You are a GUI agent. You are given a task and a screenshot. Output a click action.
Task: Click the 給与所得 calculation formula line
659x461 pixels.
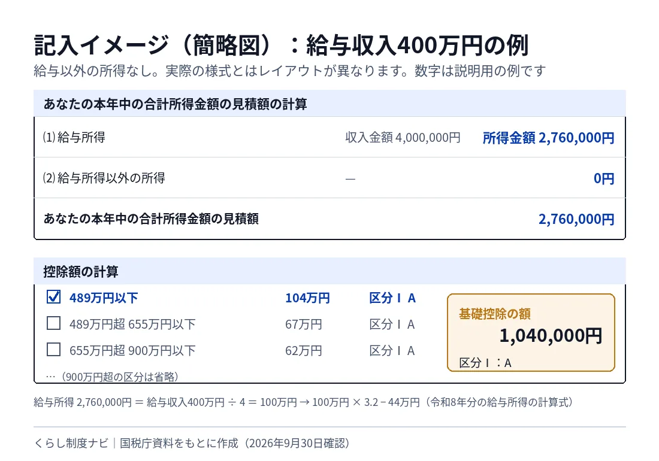(304, 402)
